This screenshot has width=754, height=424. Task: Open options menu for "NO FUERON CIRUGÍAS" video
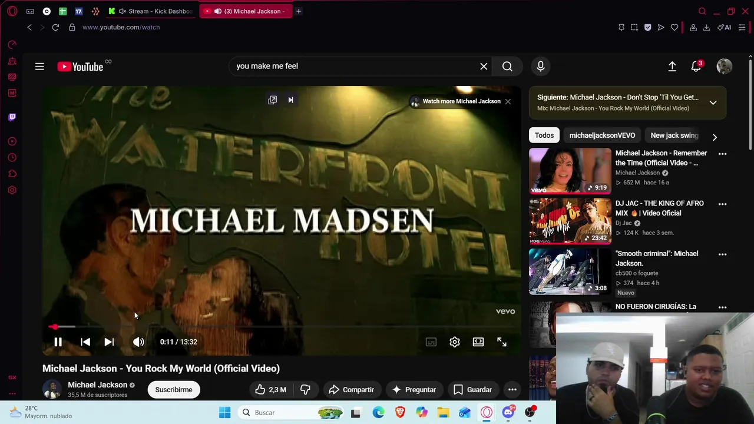click(722, 307)
